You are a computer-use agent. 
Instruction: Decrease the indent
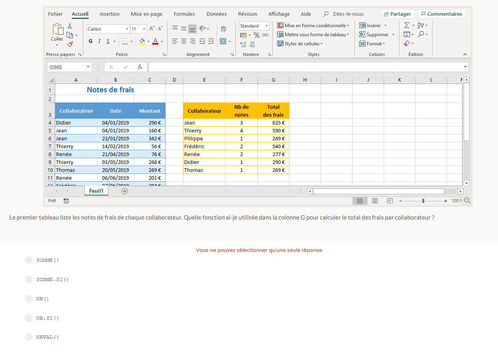tap(202, 41)
